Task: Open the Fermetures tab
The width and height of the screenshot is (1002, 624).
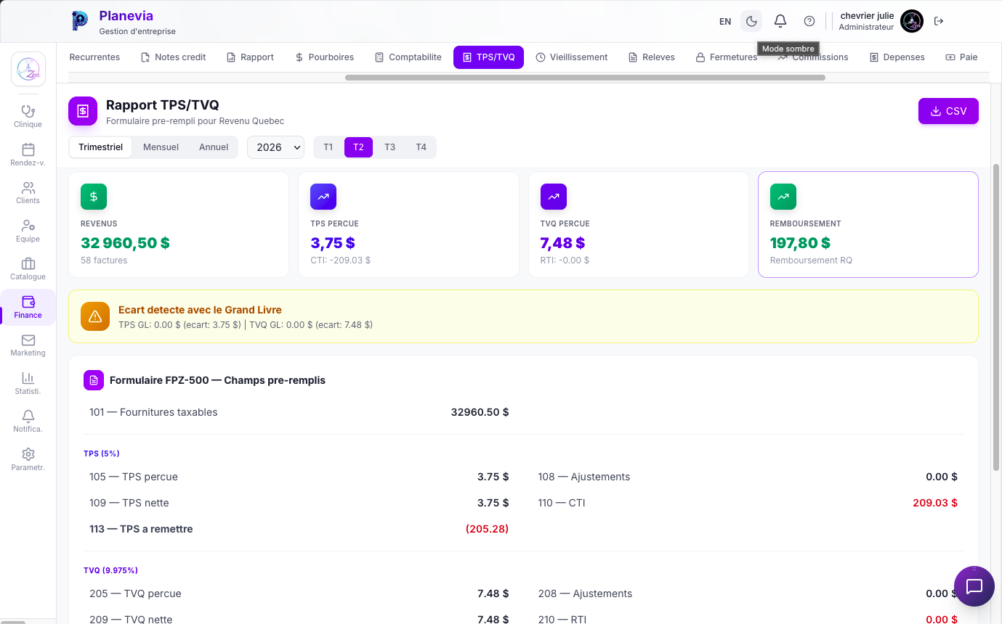Action: tap(726, 57)
